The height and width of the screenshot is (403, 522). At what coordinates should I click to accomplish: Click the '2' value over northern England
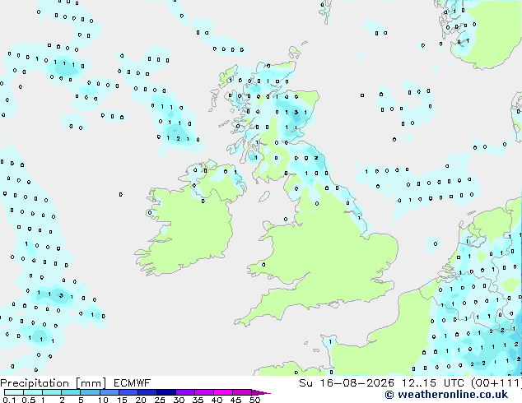316,158
